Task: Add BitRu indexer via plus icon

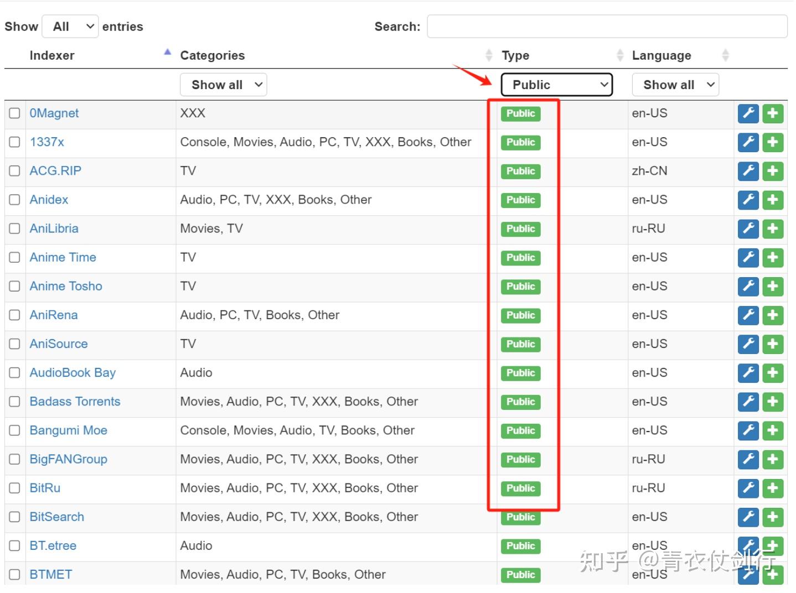Action: (x=773, y=488)
